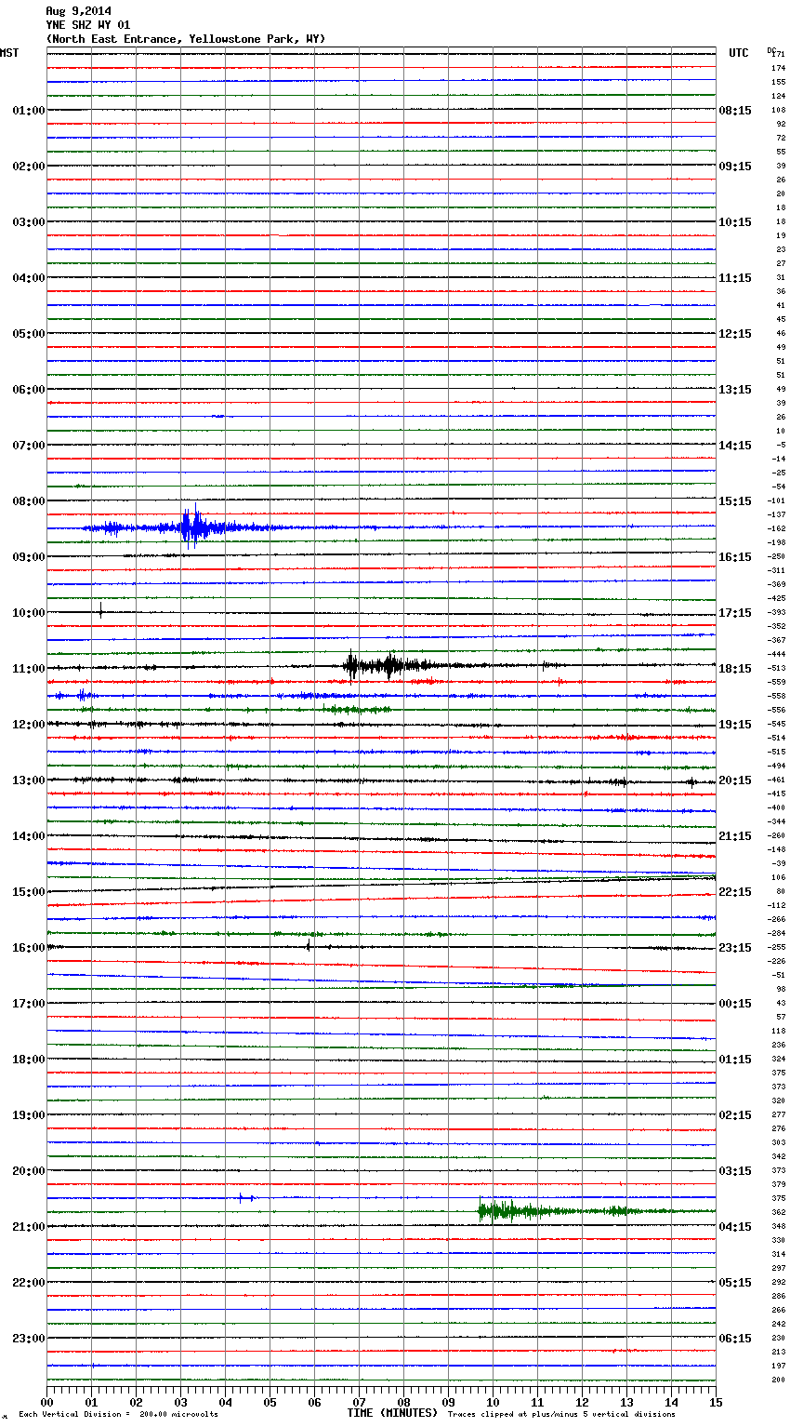Click the DC offset value '-513'

777,669
